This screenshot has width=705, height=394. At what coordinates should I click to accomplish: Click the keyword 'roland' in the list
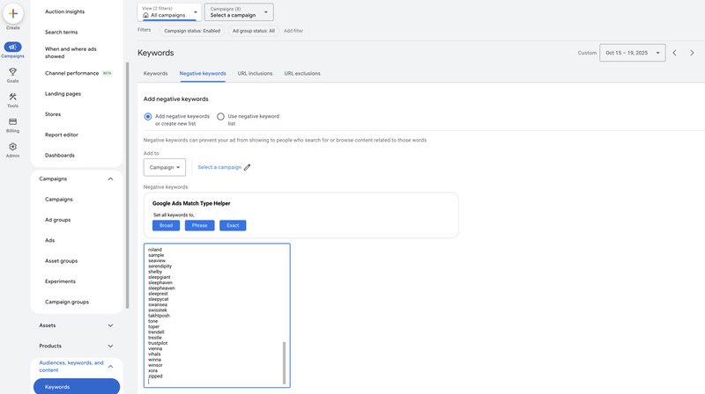[x=155, y=250]
